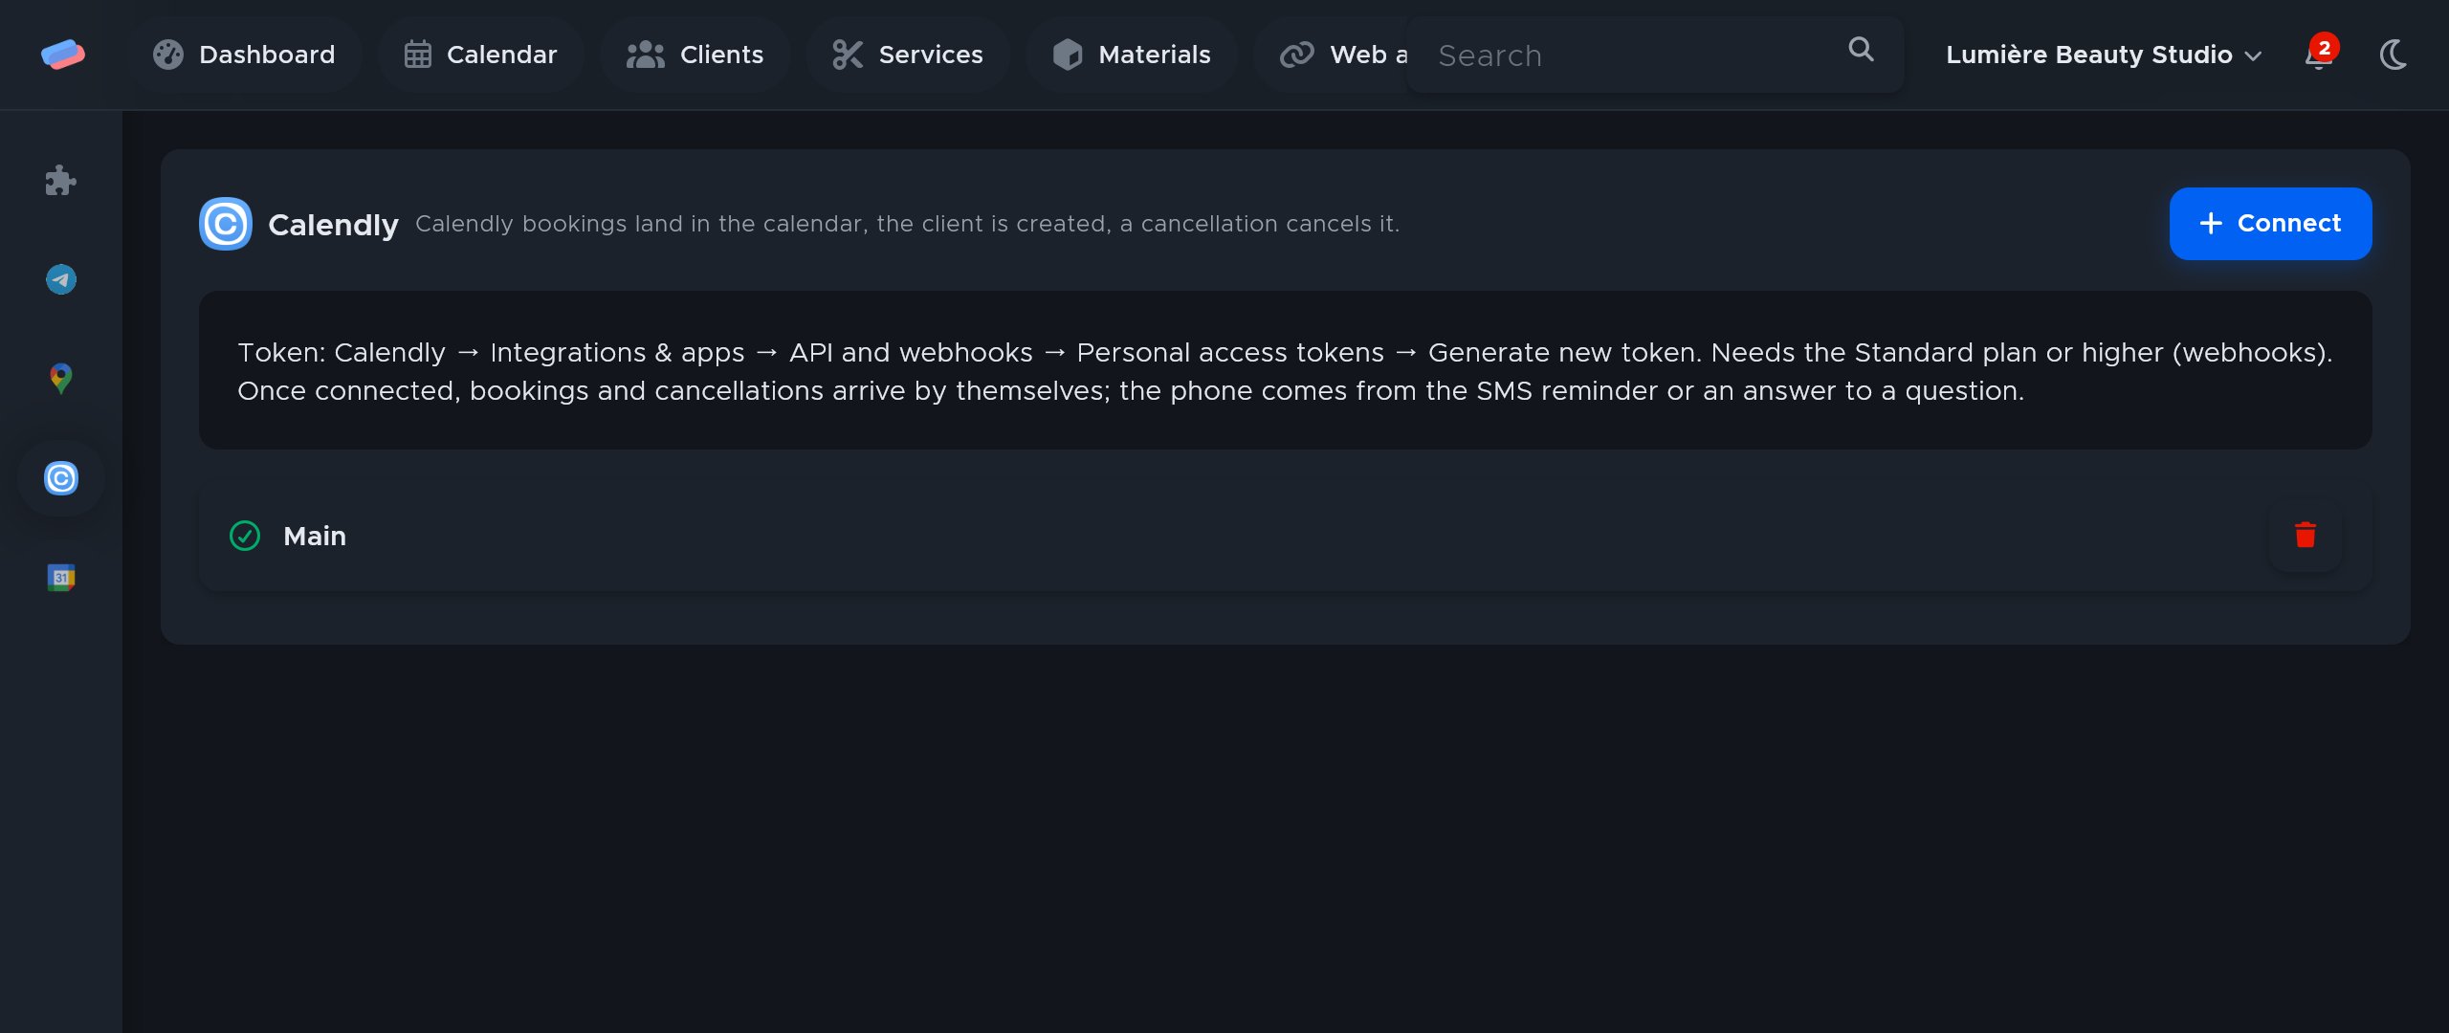
Task: Click the token instructions text block
Action: point(1285,371)
